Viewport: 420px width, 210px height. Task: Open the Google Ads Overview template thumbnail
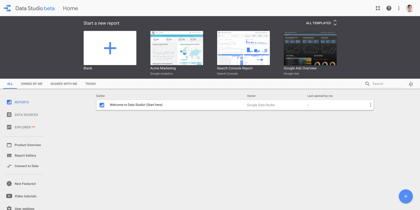[x=310, y=48]
